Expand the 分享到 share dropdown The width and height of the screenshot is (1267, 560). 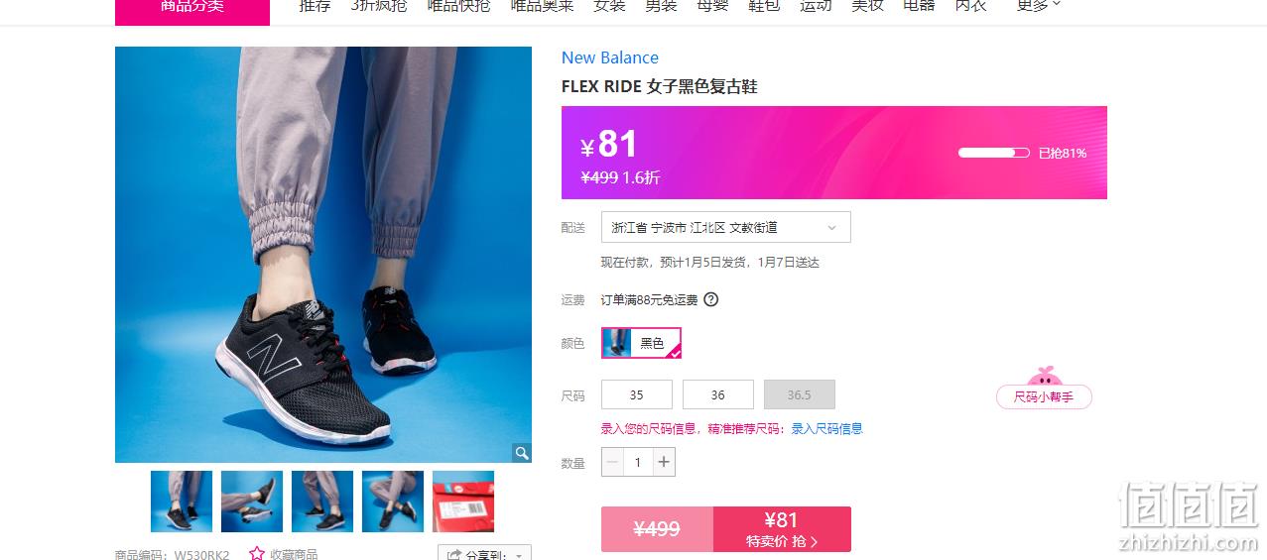tap(484, 553)
